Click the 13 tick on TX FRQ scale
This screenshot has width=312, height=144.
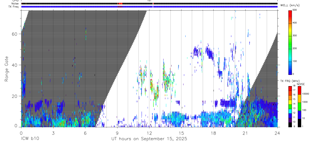click(x=294, y=108)
